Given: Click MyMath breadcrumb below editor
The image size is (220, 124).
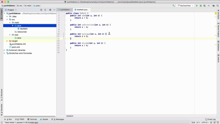Looking at the screenshot, I should [x=70, y=116].
